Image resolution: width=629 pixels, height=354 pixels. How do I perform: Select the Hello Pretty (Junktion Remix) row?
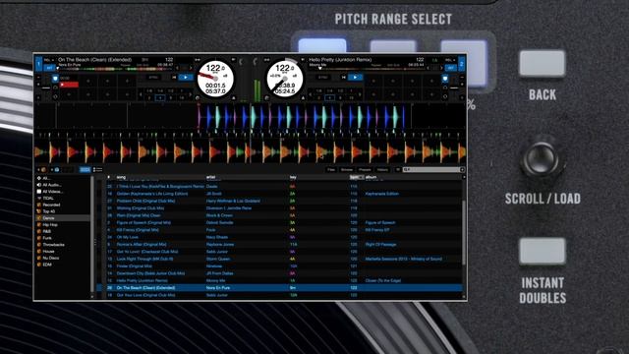pyautogui.click(x=279, y=280)
